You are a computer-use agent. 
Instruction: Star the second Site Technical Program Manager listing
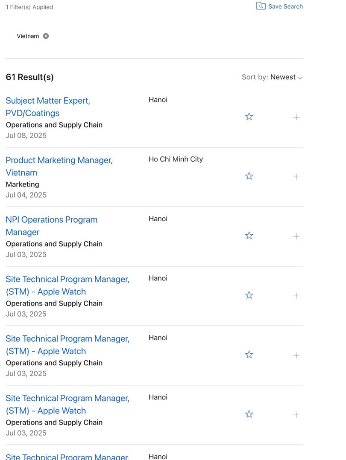pos(249,355)
